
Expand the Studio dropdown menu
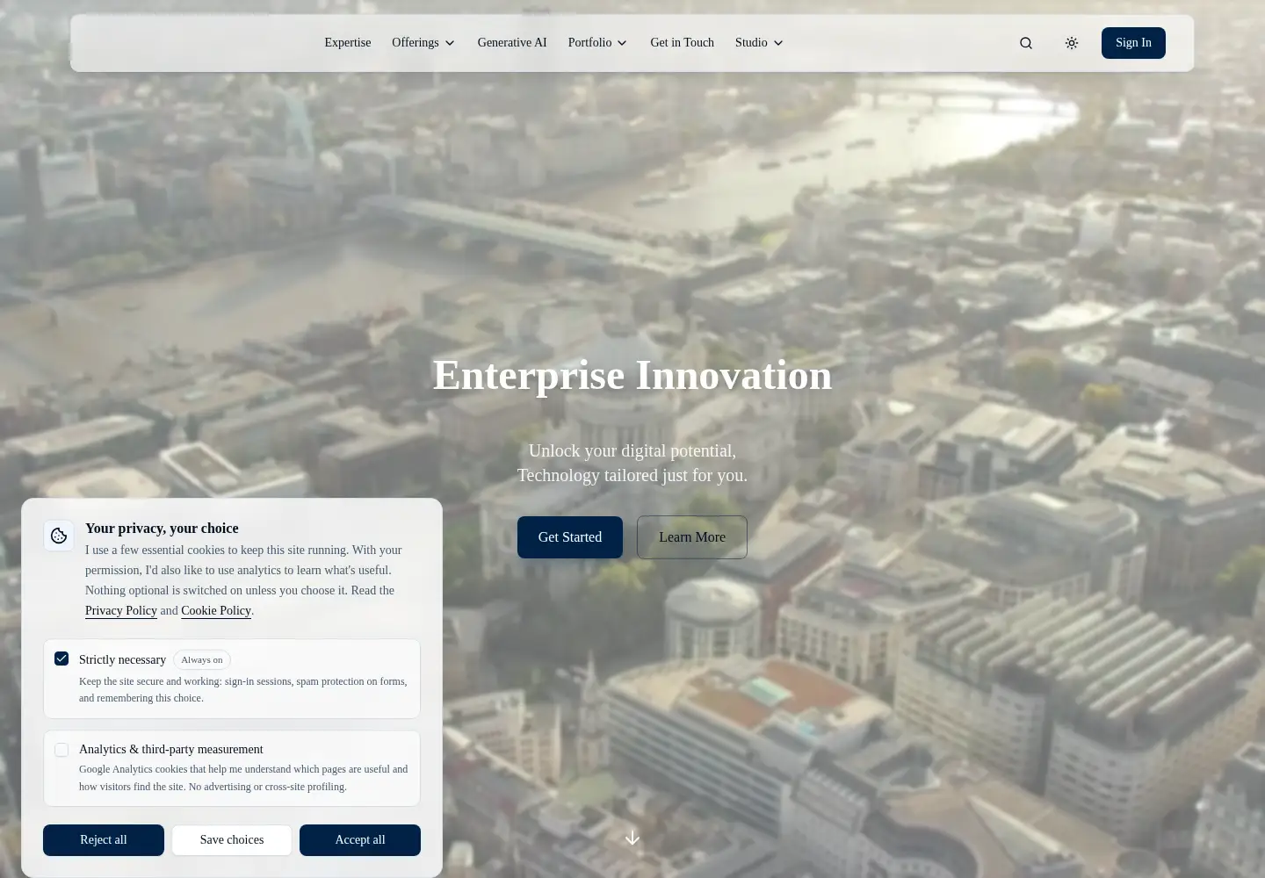tap(759, 43)
